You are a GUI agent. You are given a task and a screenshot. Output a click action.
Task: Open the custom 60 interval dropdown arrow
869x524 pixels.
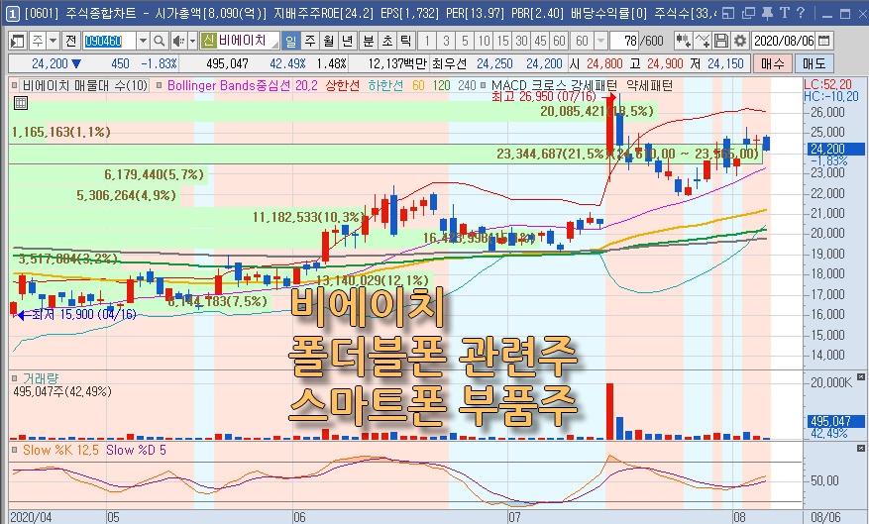click(600, 41)
